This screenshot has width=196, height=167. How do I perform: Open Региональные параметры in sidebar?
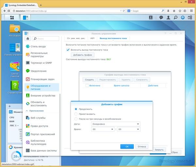point(42,55)
